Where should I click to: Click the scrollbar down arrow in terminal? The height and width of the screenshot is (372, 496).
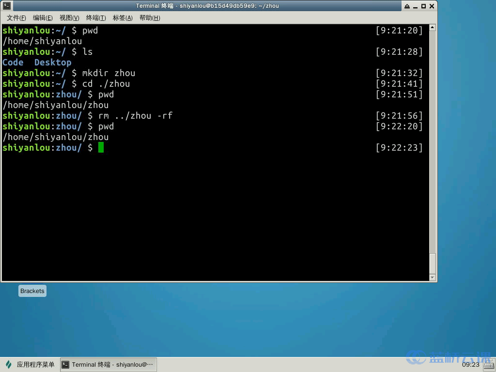pyautogui.click(x=433, y=278)
